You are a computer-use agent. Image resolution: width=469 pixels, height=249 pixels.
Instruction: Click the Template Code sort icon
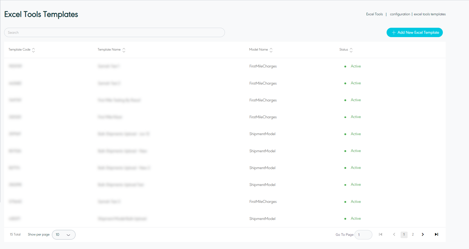[x=33, y=50]
